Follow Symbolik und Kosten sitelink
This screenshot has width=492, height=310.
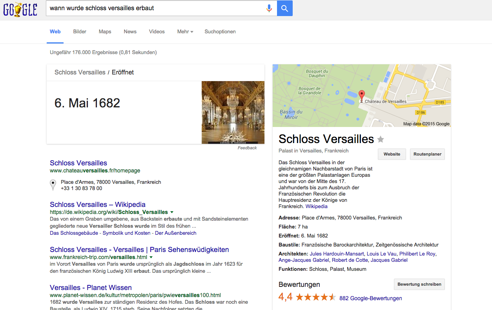point(126,233)
